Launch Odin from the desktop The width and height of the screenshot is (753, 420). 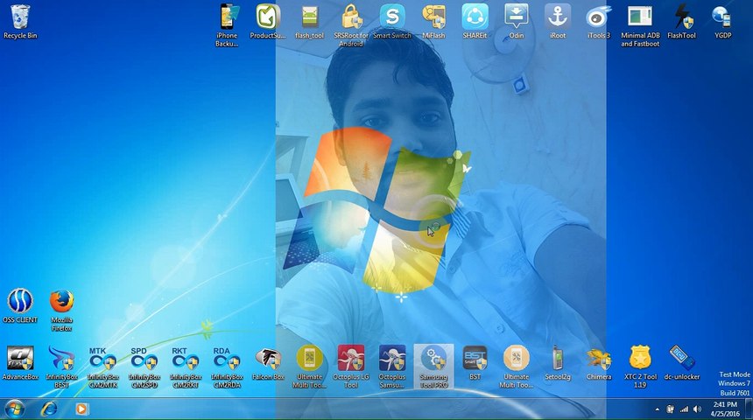[x=517, y=17]
